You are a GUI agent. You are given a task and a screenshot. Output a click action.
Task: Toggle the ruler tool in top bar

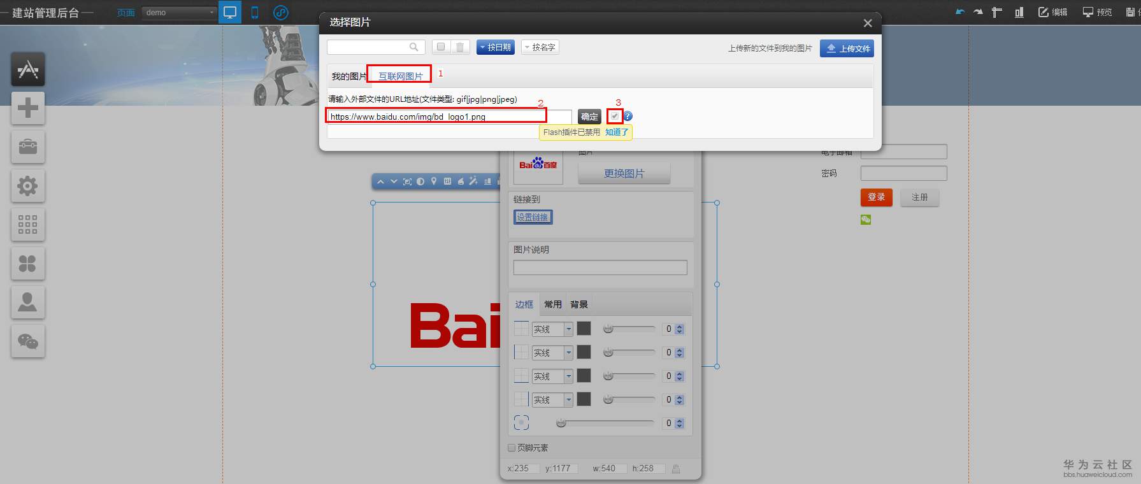pos(997,12)
